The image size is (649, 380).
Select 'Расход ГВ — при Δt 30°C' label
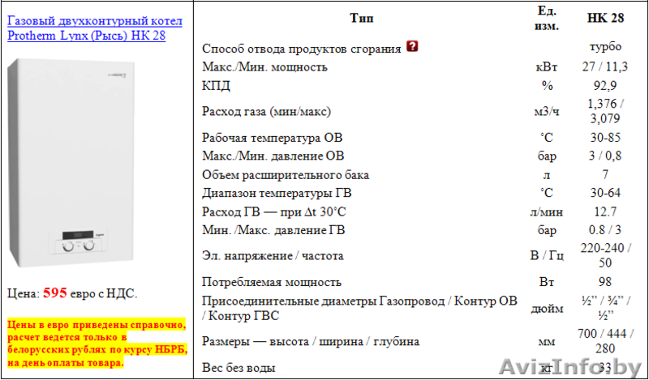(x=273, y=212)
